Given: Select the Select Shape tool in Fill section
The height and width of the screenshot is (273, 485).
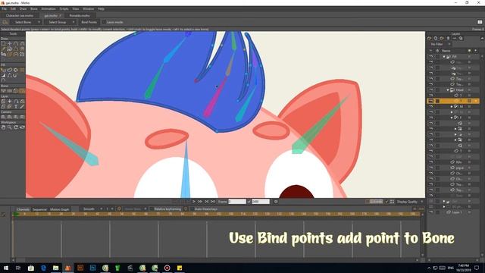Looking at the screenshot, I should coord(3,70).
